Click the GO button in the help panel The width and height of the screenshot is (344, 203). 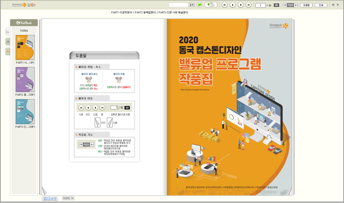point(127,108)
